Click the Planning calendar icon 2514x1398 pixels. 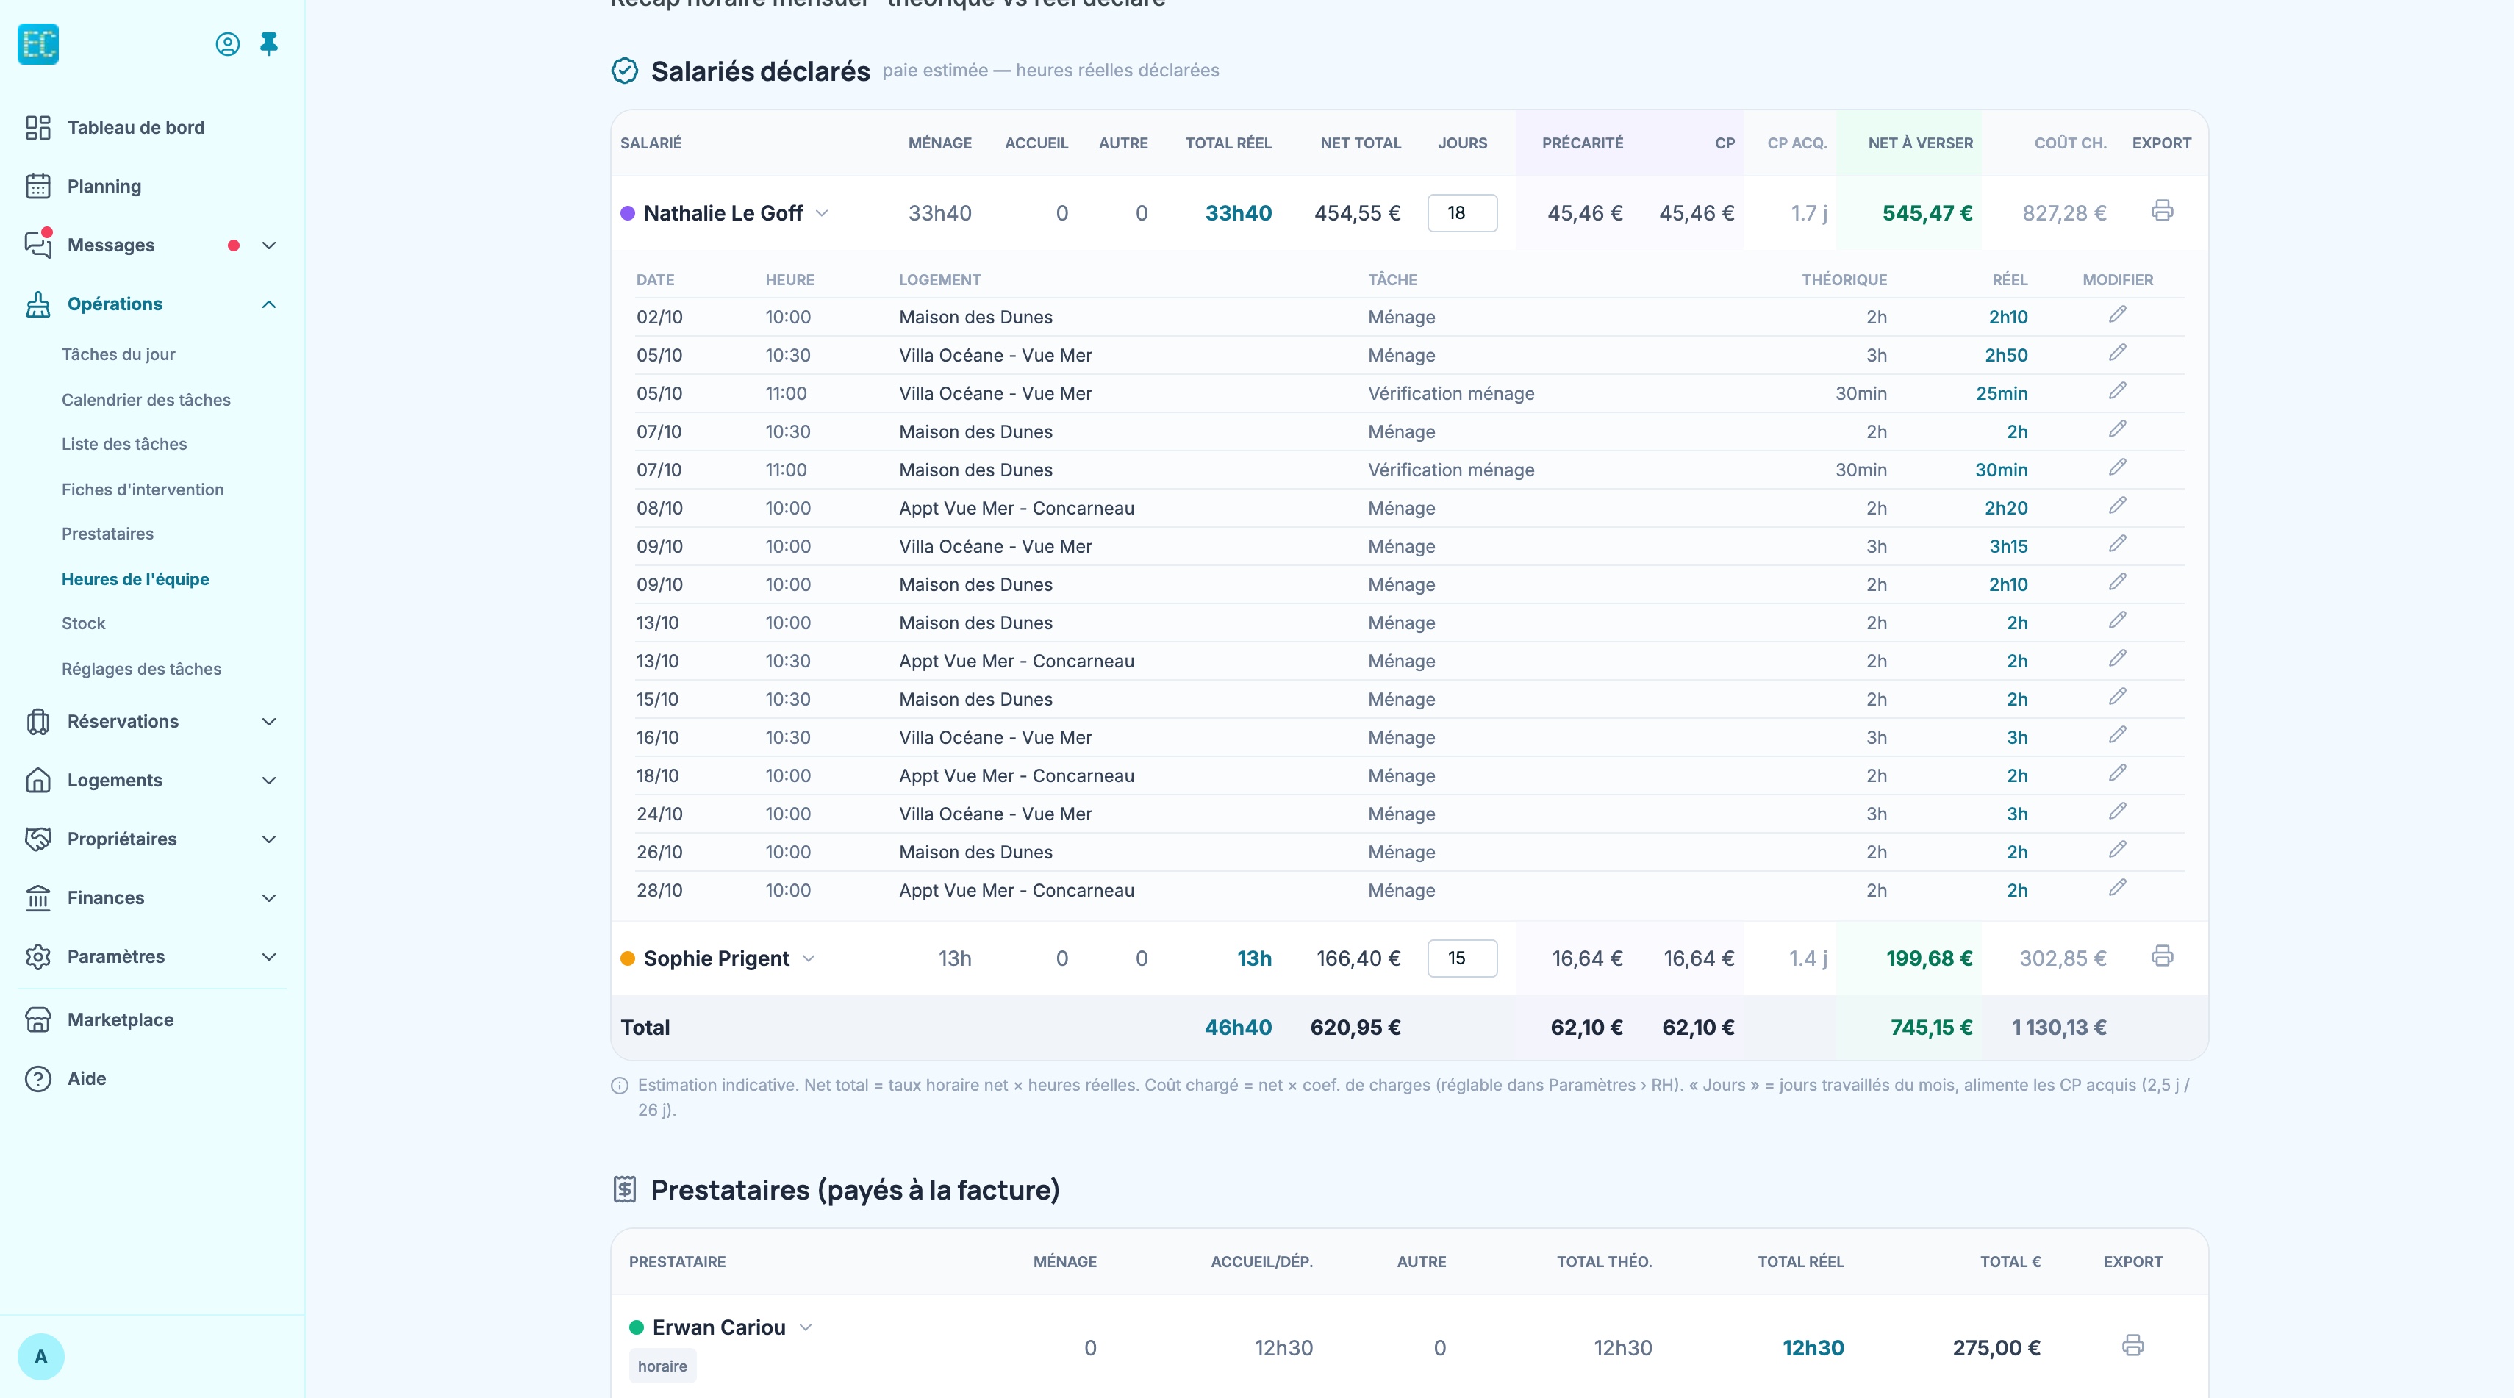(x=38, y=187)
